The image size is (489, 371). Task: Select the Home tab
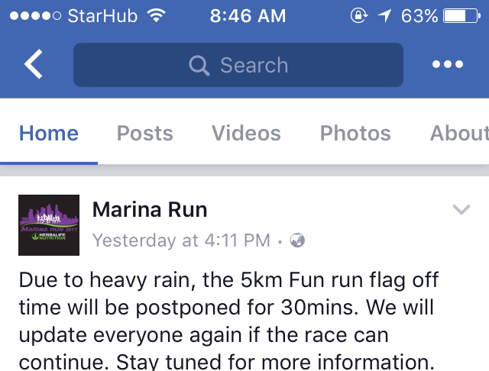click(x=49, y=134)
